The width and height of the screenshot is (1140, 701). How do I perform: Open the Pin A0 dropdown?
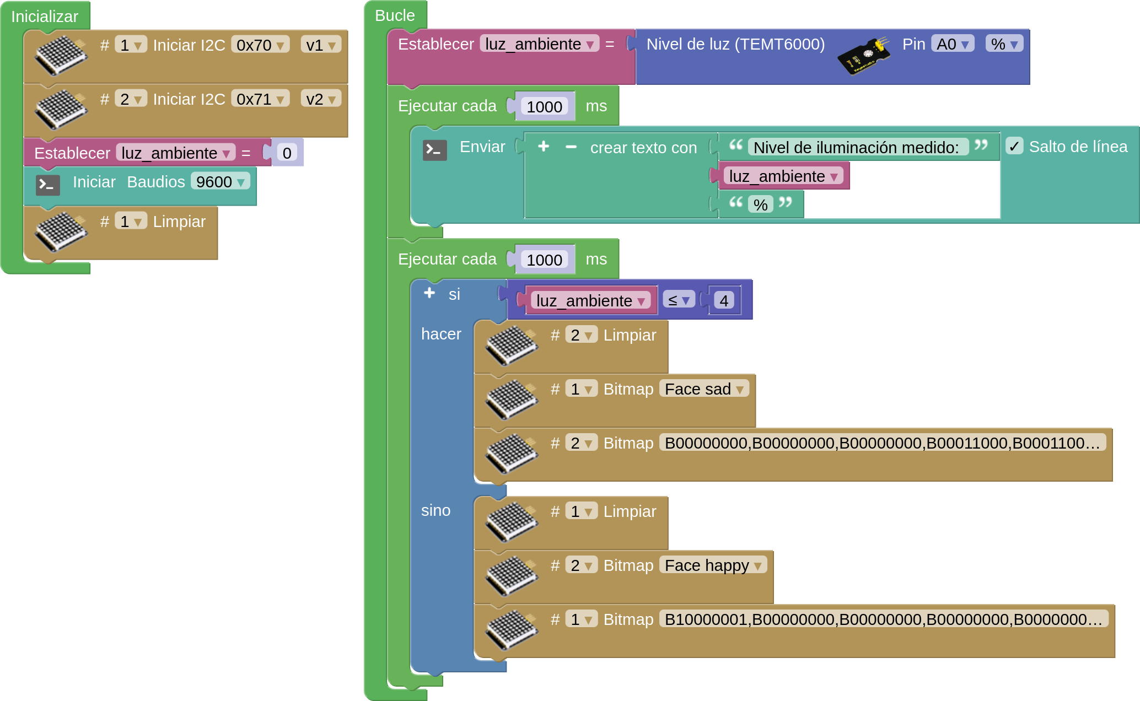tap(952, 44)
